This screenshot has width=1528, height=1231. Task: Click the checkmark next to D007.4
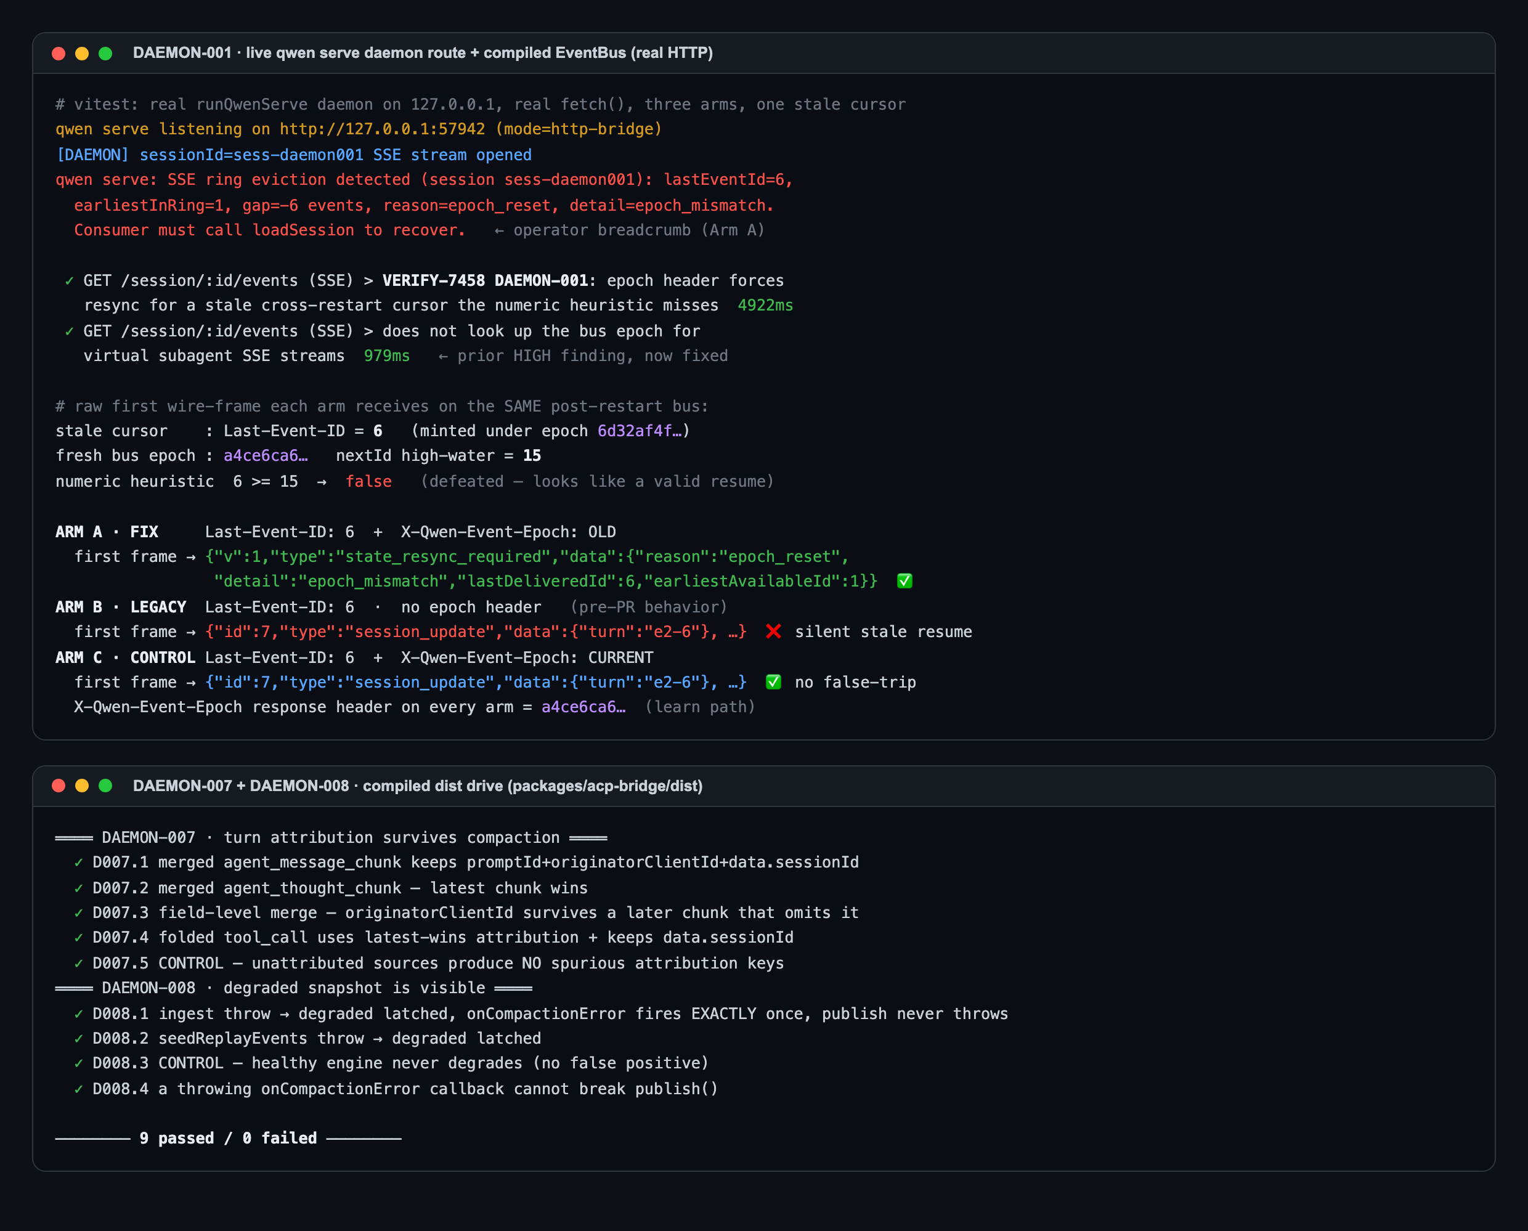(x=79, y=938)
